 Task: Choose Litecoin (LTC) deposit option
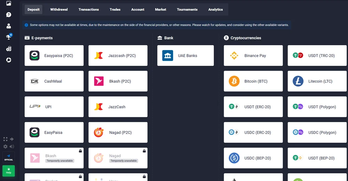coord(317,81)
